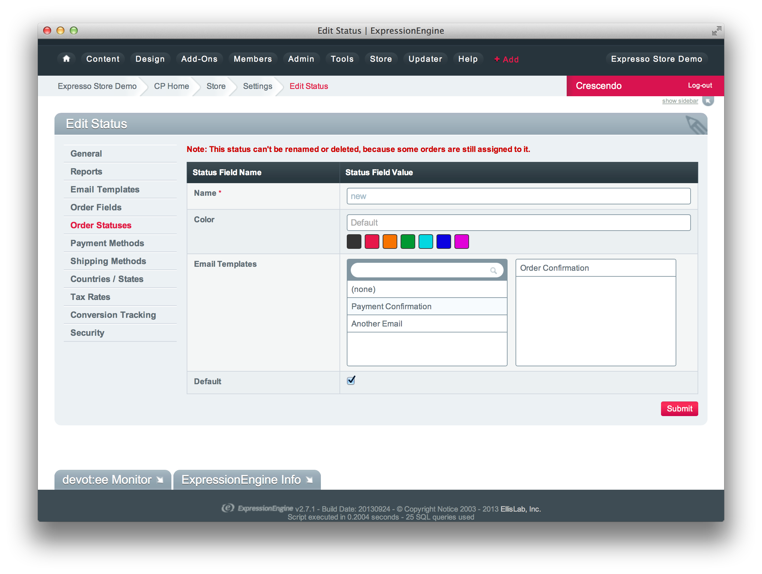Open the Store menu
Image resolution: width=762 pixels, height=574 pixels.
click(x=381, y=59)
